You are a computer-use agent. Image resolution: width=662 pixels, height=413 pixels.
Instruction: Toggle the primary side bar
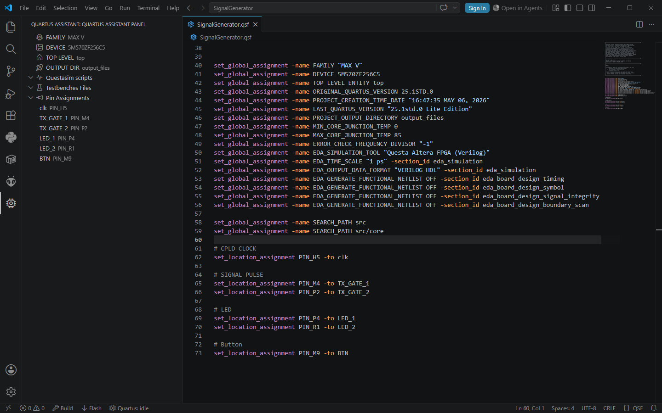[568, 8]
